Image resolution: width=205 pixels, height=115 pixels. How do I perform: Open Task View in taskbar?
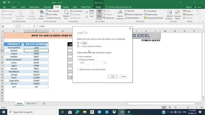click(x=62, y=112)
